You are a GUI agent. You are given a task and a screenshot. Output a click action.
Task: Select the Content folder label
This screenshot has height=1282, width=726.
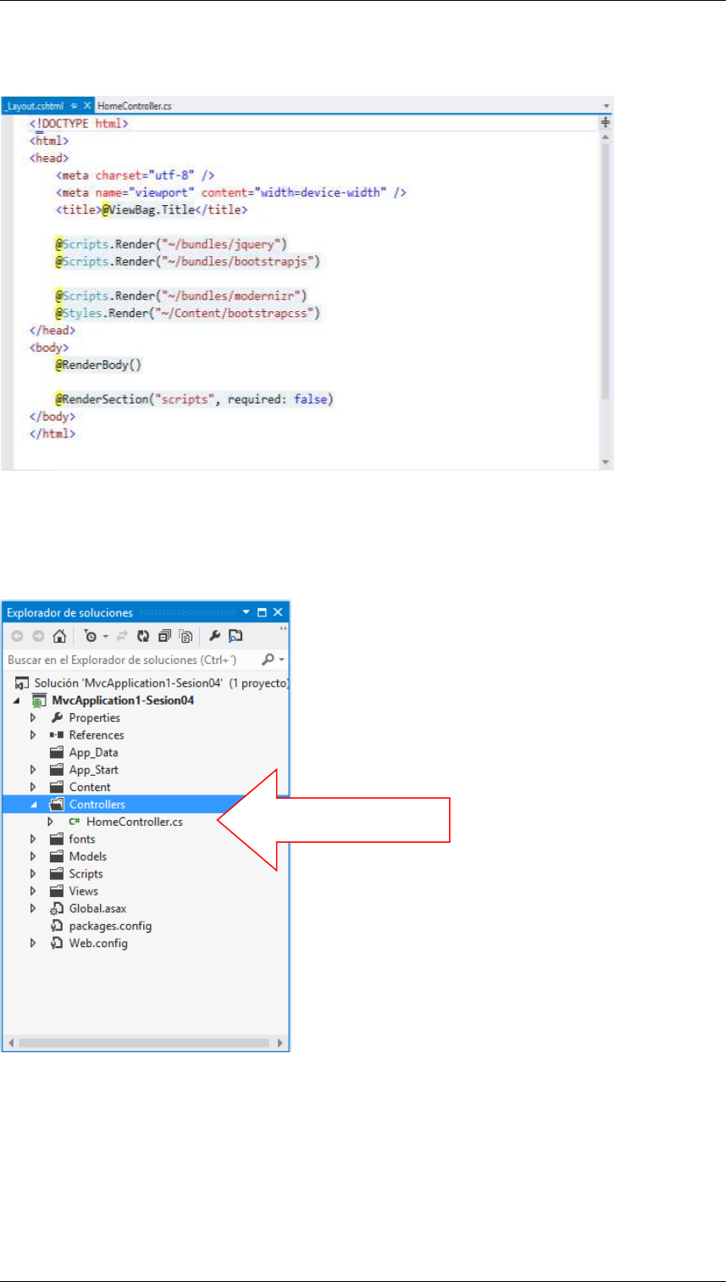90,787
